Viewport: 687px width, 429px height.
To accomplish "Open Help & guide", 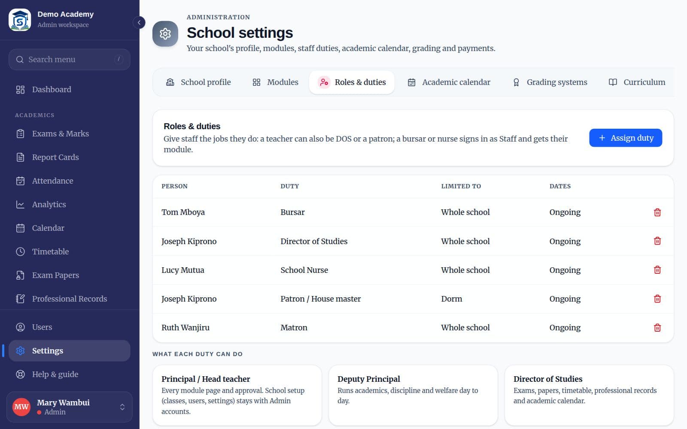I will click(69, 374).
